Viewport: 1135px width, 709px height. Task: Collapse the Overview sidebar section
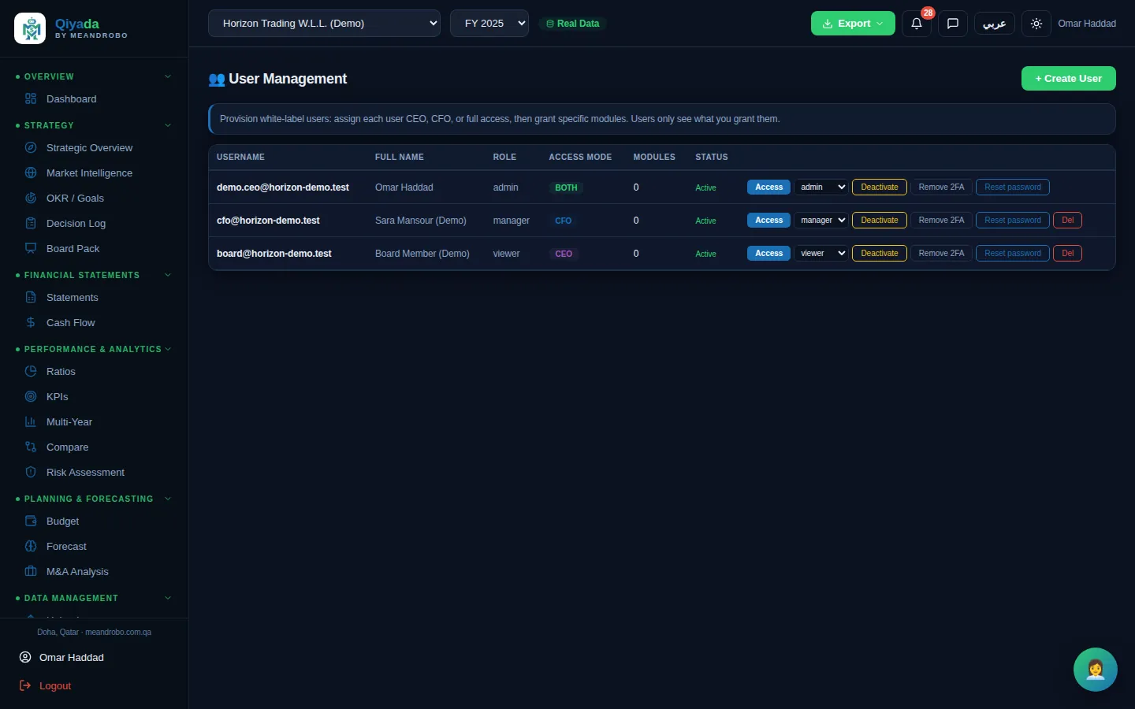(94, 76)
